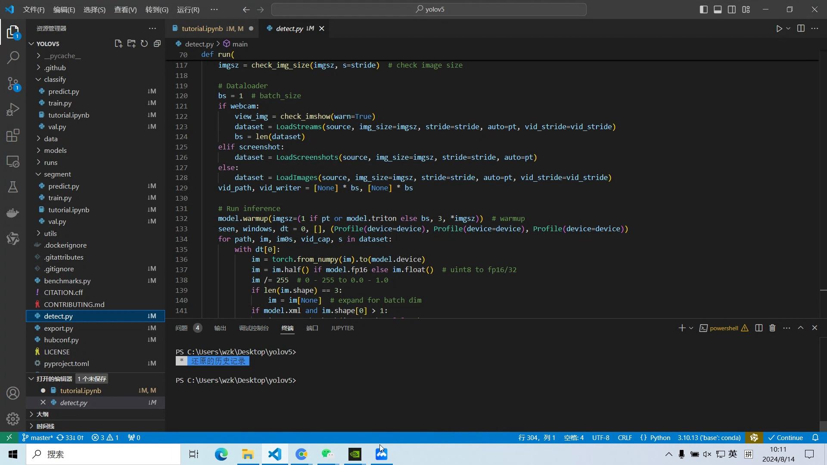Screen dimensions: 827x465
Task: Click master* branch in status bar
Action: (x=37, y=437)
